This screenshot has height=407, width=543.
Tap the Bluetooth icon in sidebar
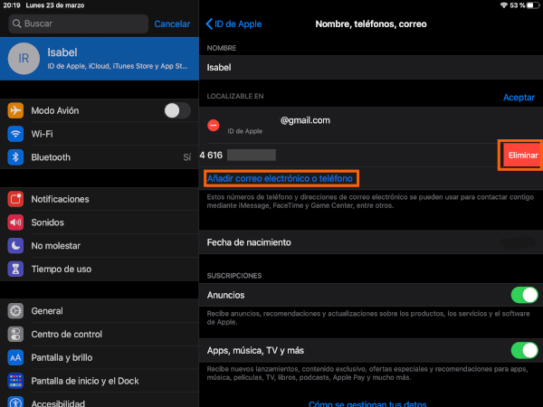(x=15, y=157)
